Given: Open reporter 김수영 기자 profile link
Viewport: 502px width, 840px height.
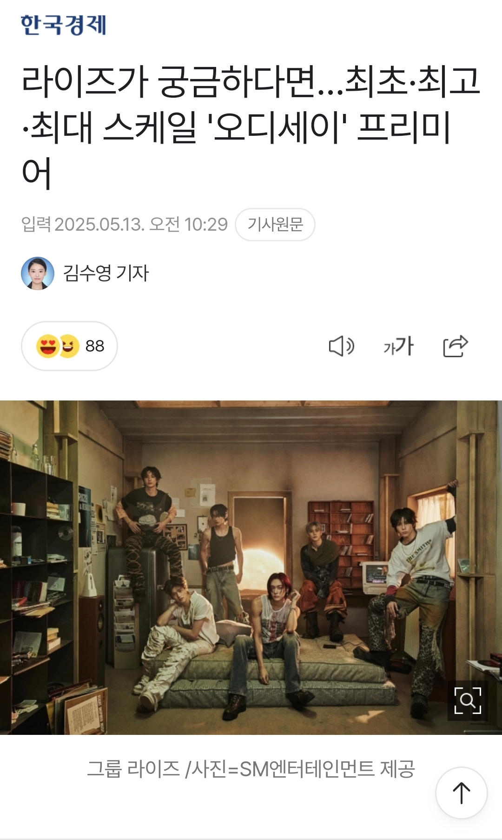Looking at the screenshot, I should point(106,273).
